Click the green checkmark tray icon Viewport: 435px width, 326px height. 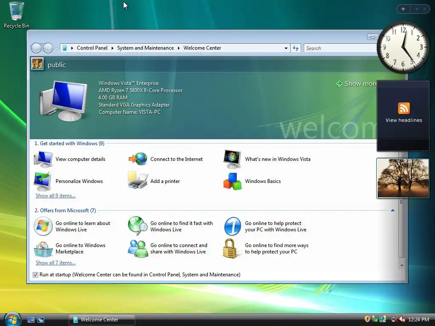(x=375, y=319)
